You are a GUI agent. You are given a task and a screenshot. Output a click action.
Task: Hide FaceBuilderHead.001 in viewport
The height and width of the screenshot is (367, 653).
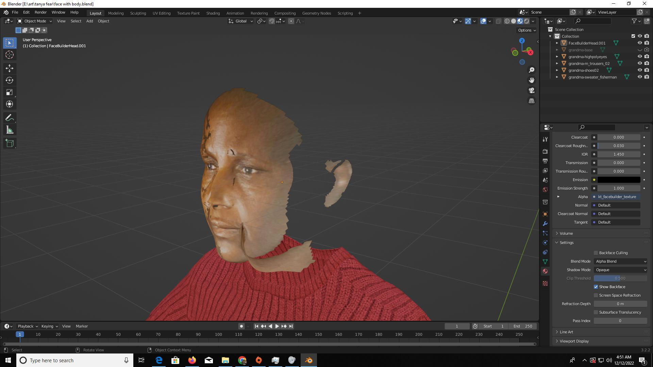coord(640,43)
